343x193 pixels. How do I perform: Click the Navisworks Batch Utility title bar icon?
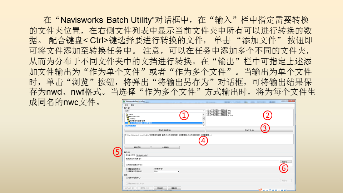coord(124,101)
